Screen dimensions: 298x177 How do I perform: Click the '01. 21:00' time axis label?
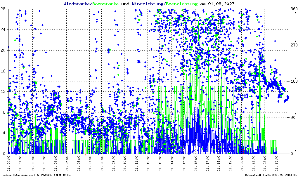[x=253, y=163]
